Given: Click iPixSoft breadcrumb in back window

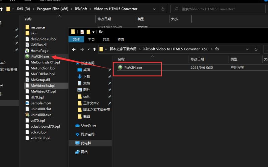Looking at the screenshot, I should pos(81,9).
